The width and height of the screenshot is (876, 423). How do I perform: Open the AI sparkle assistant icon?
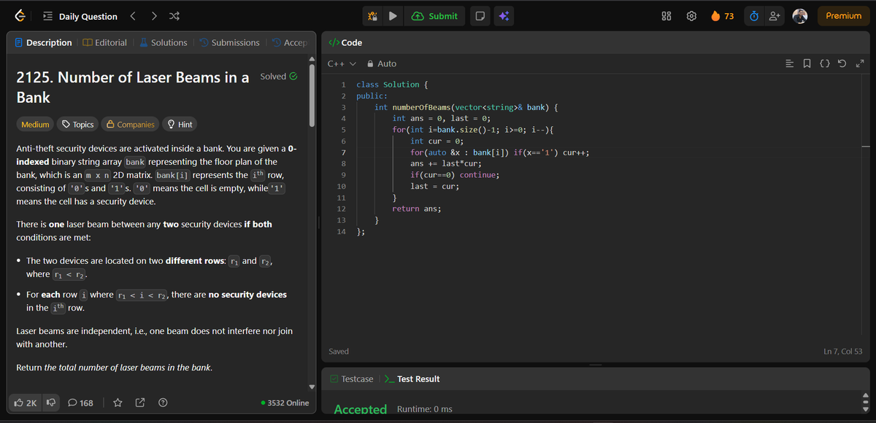[x=504, y=16]
